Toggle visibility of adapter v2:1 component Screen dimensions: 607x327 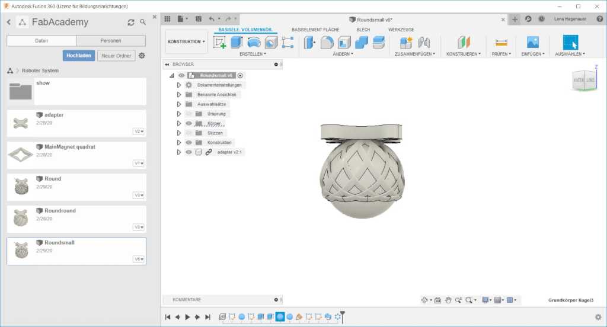(x=189, y=152)
